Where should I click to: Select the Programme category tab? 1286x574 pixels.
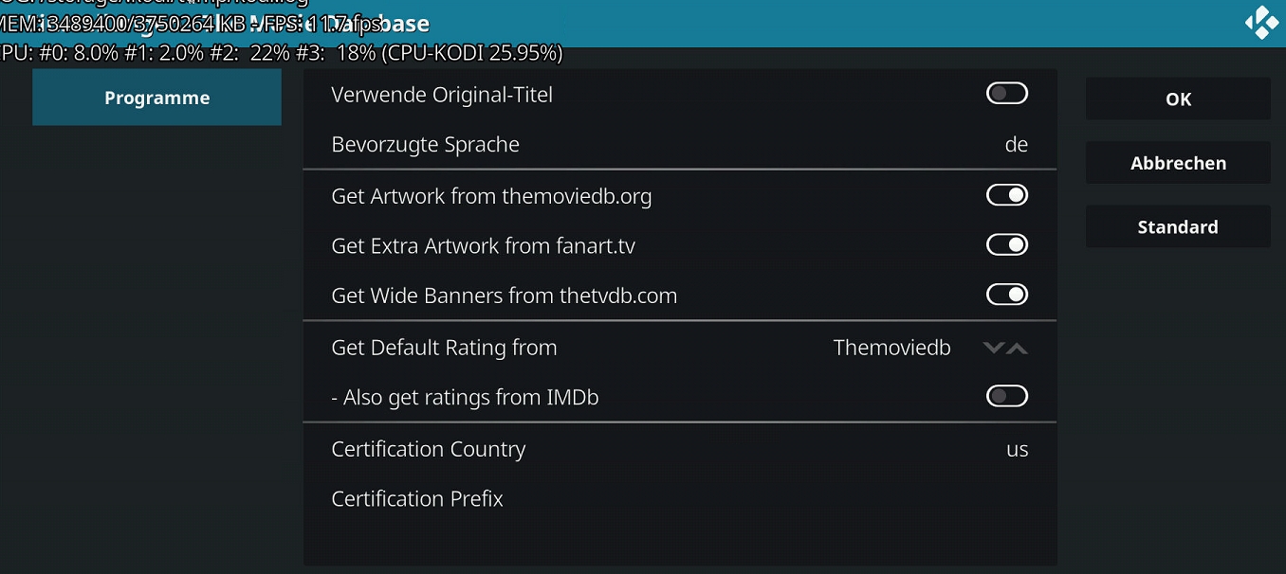157,98
